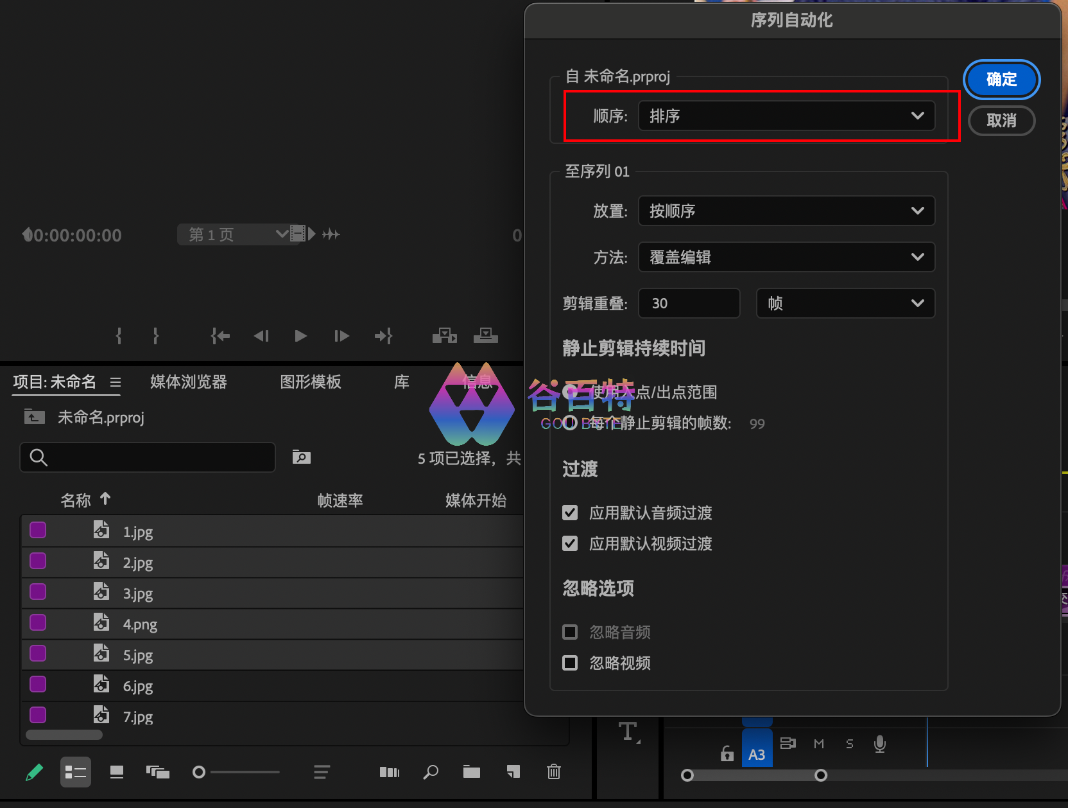Click the Automate to Sequence icon
The height and width of the screenshot is (808, 1068).
(389, 772)
